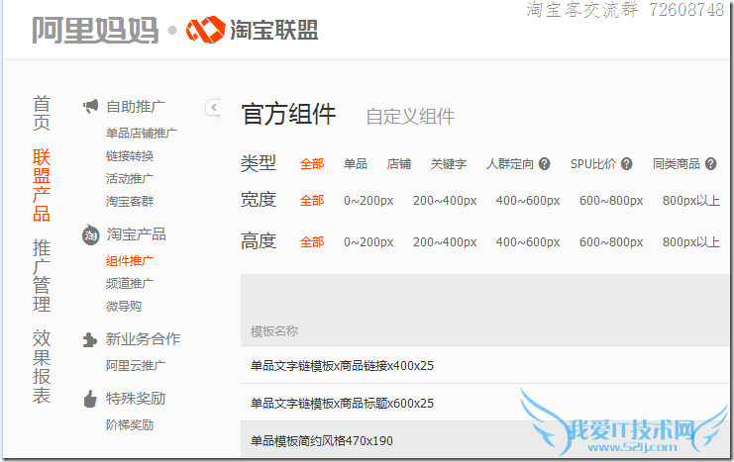Filter type by 关键字
734x462 pixels.
tap(449, 164)
